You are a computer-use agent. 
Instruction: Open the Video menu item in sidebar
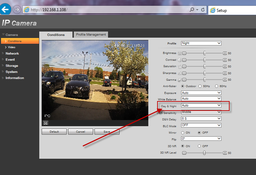[12, 47]
